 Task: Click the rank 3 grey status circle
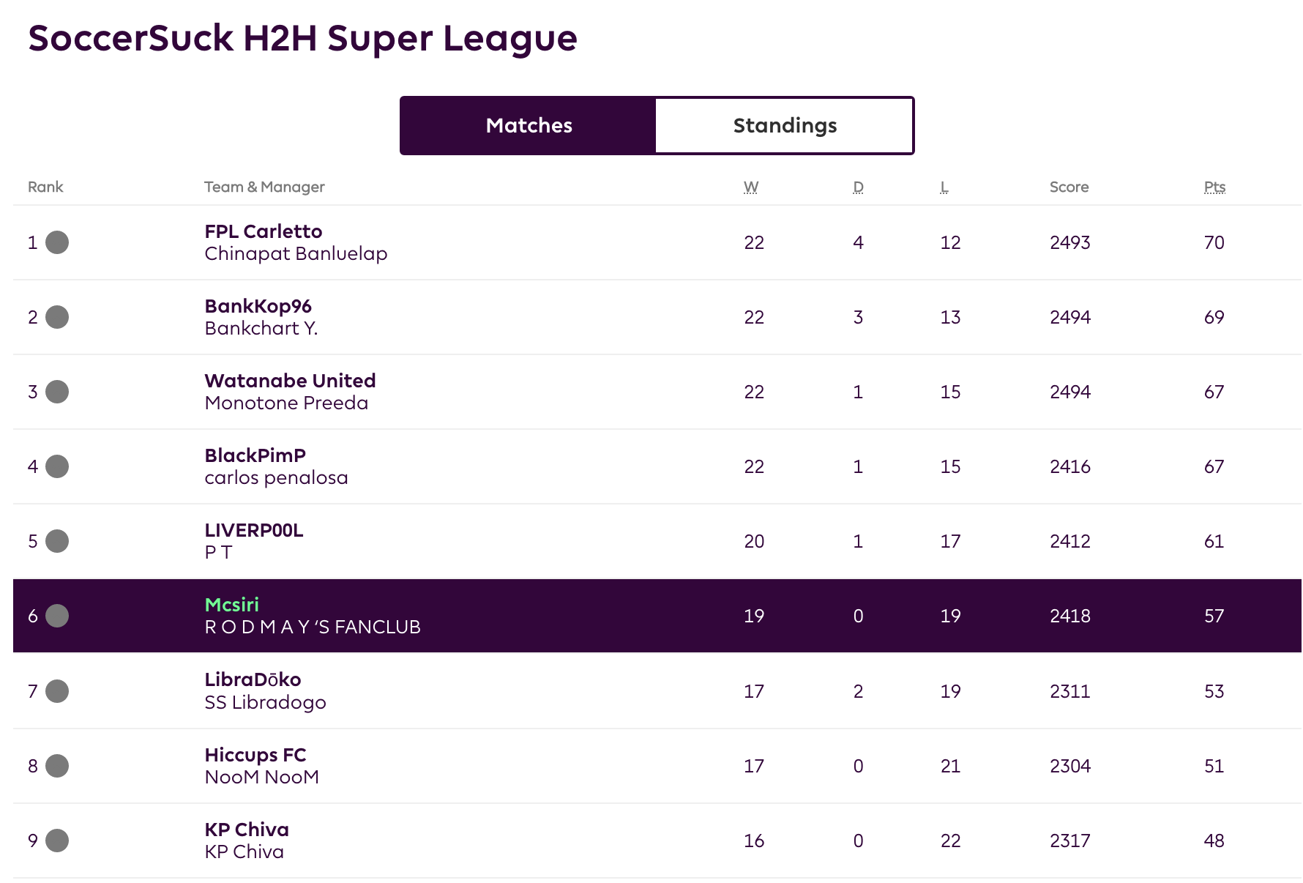pos(57,392)
